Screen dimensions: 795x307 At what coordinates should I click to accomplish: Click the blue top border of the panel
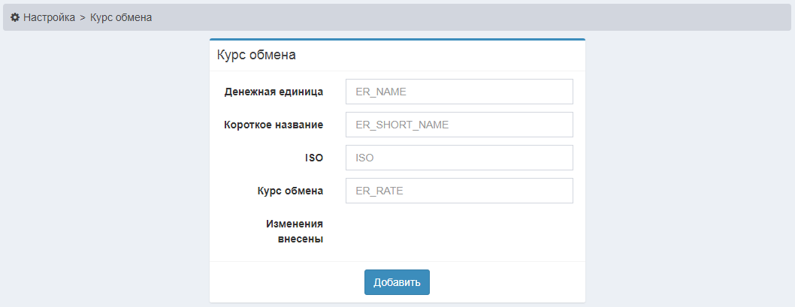(397, 39)
